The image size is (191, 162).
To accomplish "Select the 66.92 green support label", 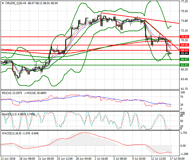I will (184, 59).
